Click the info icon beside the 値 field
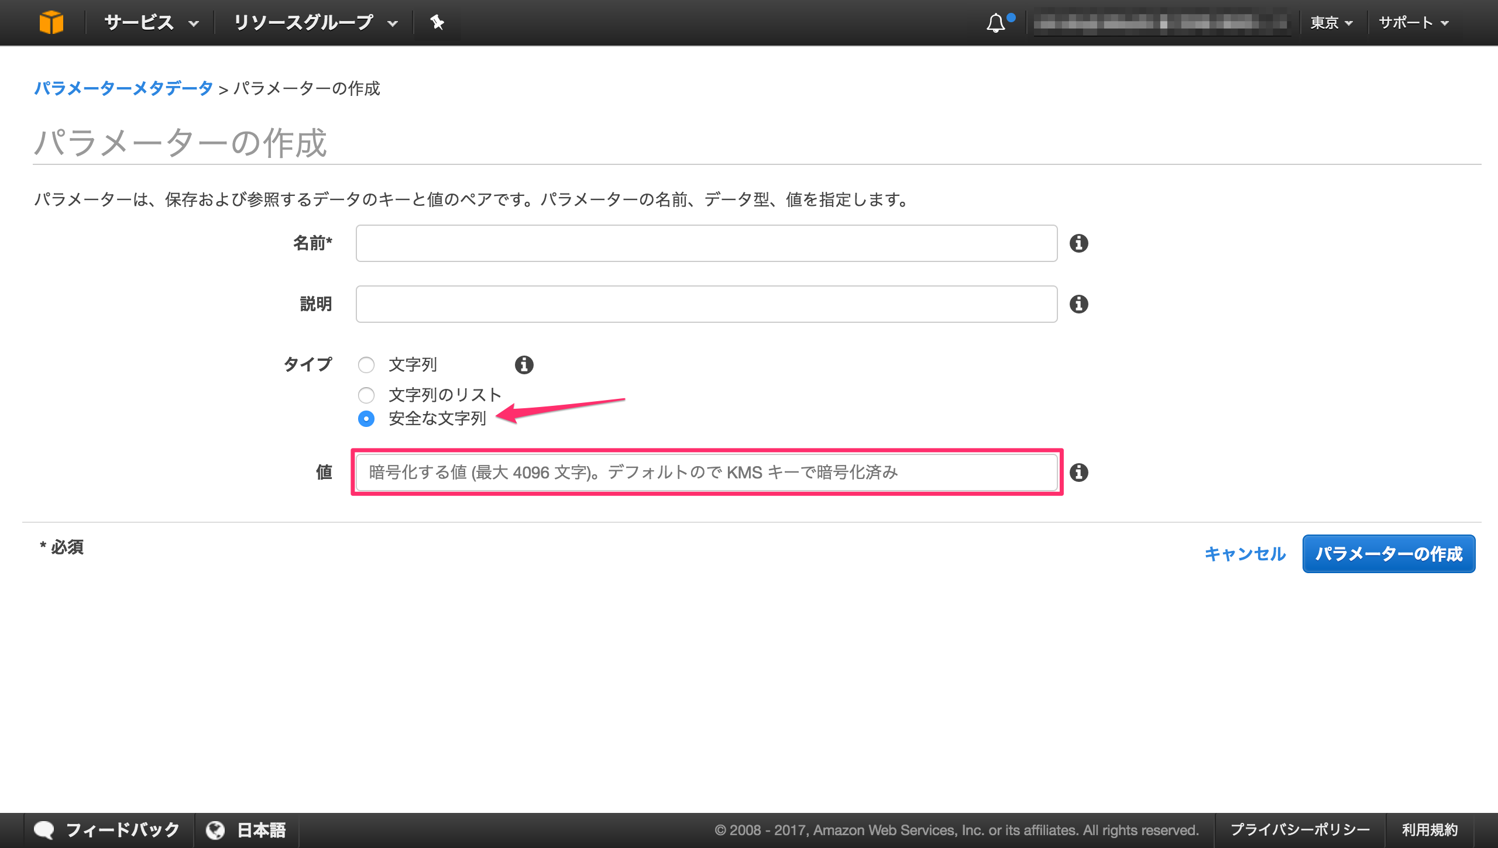 [1080, 473]
